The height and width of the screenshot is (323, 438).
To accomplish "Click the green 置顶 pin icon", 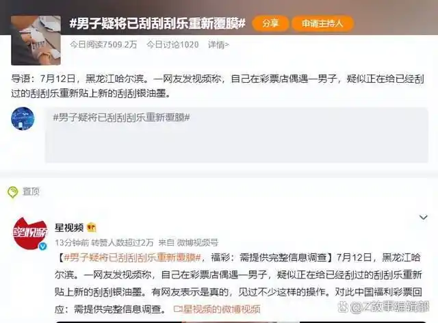I will [x=12, y=192].
